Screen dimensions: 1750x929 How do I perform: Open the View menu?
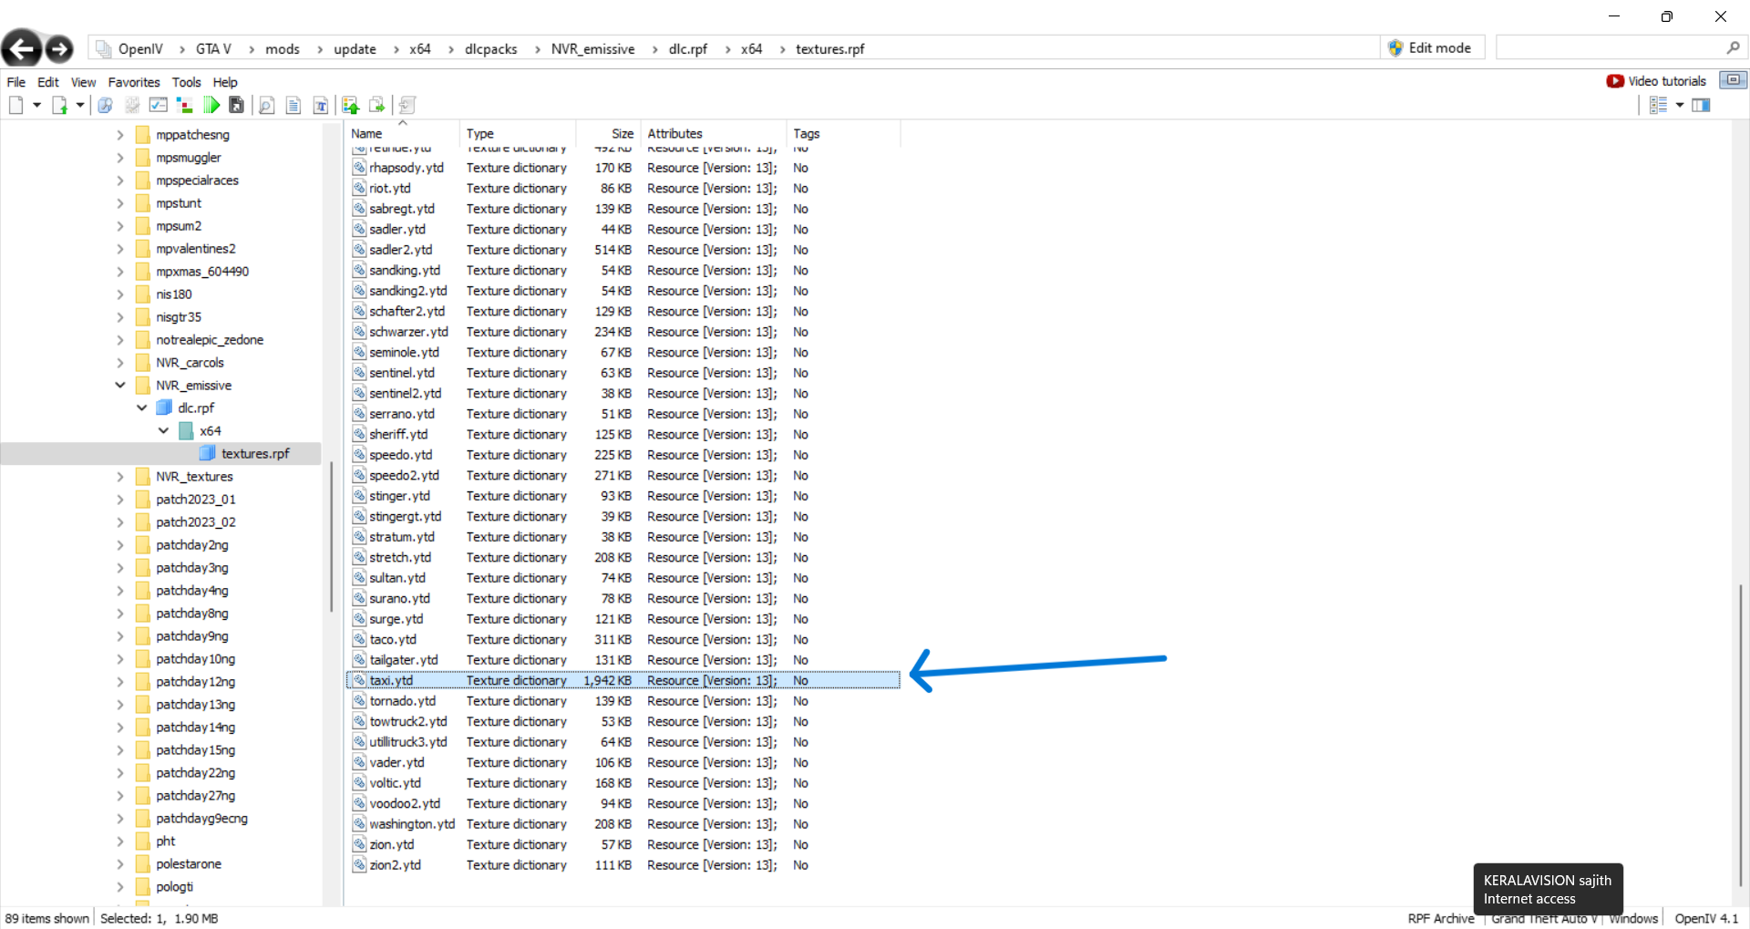[84, 82]
